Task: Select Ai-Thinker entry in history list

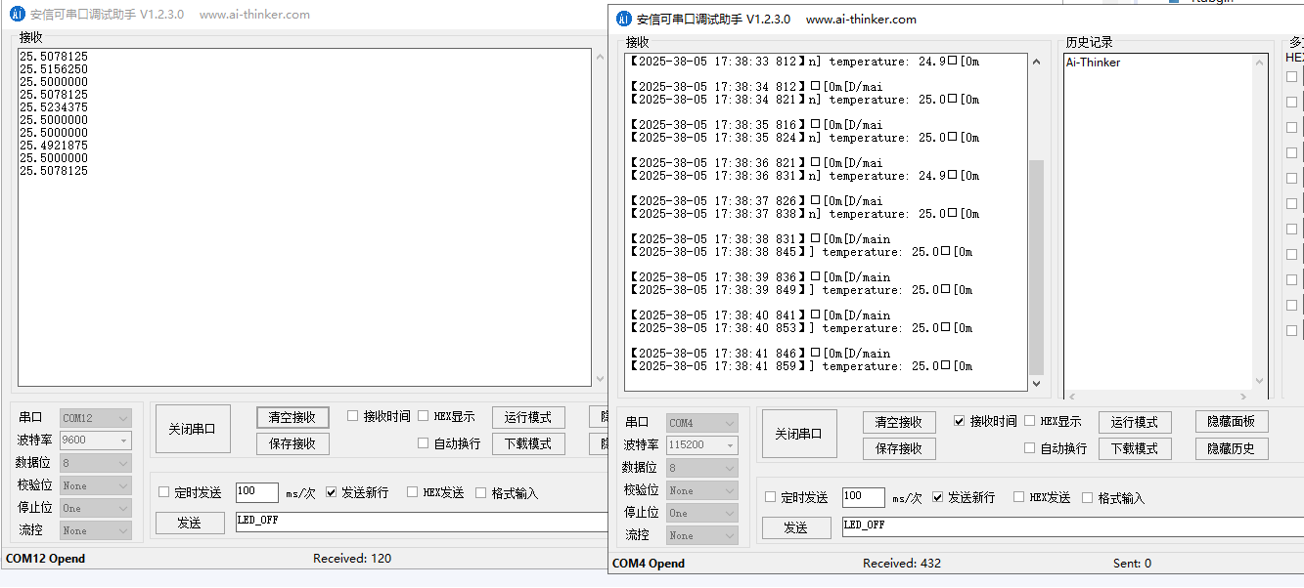Action: (1093, 63)
